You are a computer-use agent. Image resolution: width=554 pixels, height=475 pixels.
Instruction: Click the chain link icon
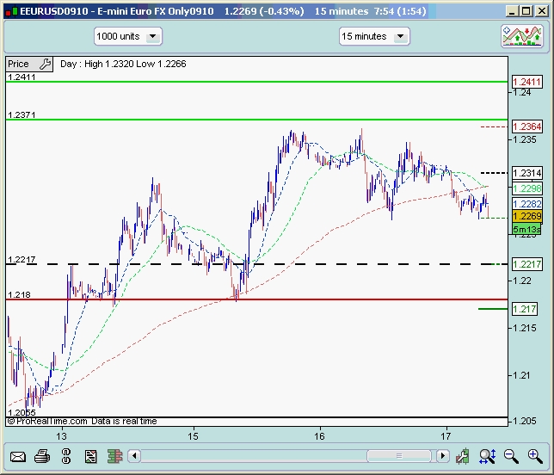[x=65, y=456]
